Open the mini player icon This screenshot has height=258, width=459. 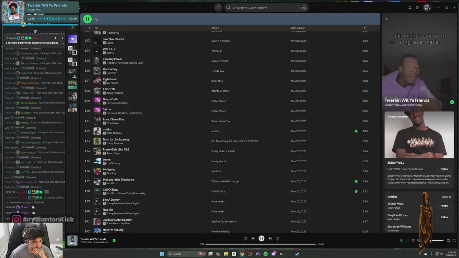(448, 240)
